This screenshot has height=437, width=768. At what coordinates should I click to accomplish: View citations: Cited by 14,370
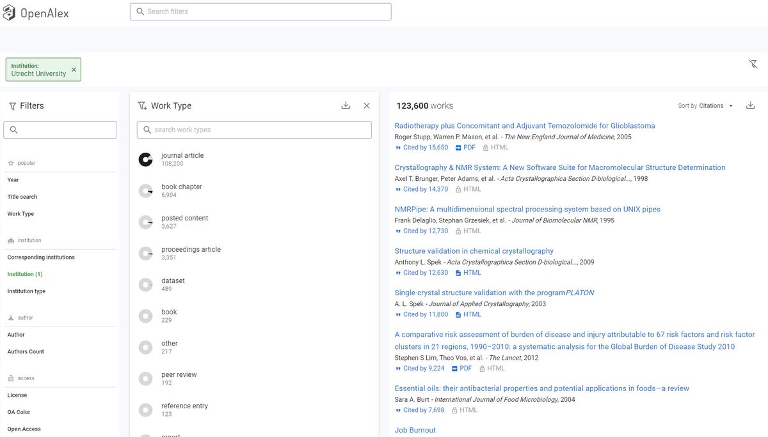(422, 189)
